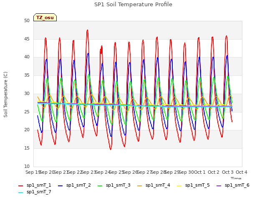Click the green sp1_smT_3 legend swatch

pos(100,186)
